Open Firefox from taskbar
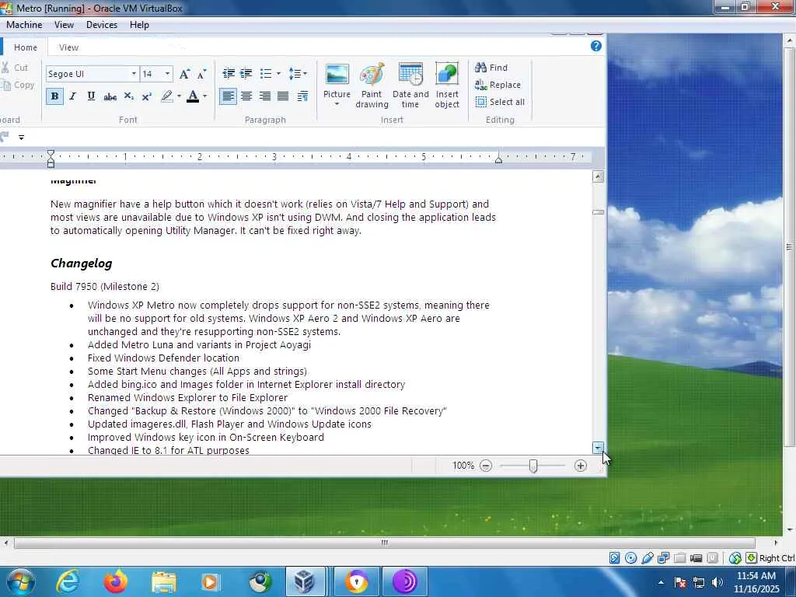The image size is (796, 597). (x=116, y=581)
